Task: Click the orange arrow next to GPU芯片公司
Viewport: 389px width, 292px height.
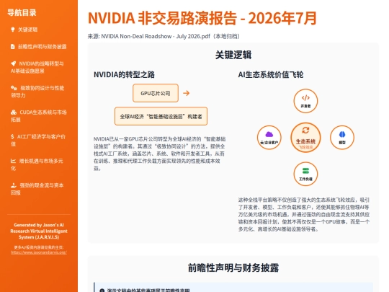Action: pyautogui.click(x=186, y=93)
